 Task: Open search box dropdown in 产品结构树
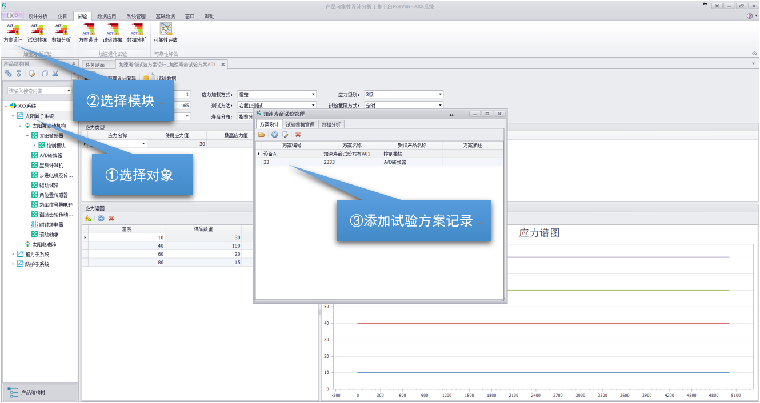coord(69,91)
